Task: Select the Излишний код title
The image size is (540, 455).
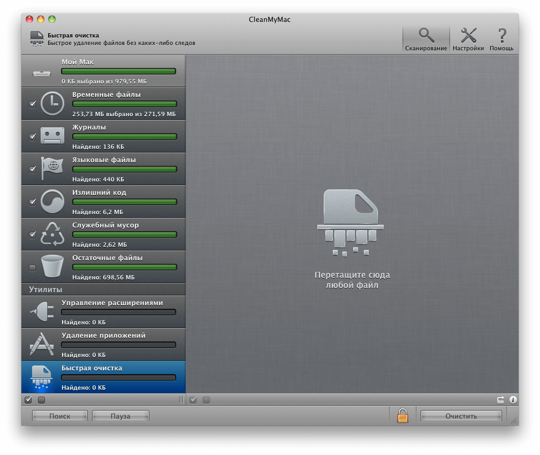Action: click(x=99, y=192)
